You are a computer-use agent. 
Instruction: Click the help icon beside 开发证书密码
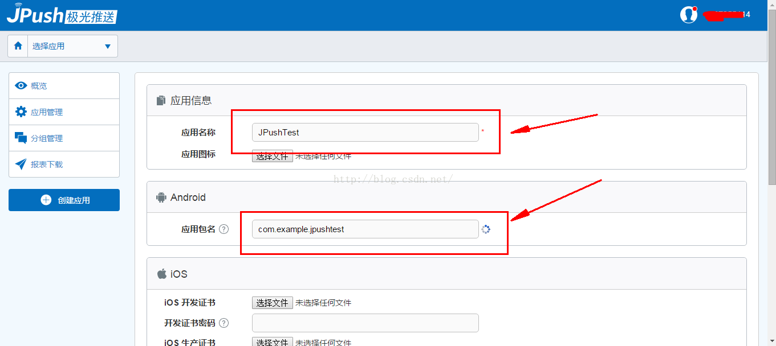coord(224,323)
